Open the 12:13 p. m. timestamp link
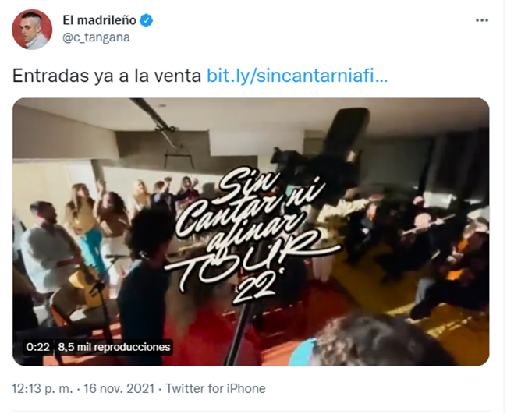 click(x=43, y=388)
